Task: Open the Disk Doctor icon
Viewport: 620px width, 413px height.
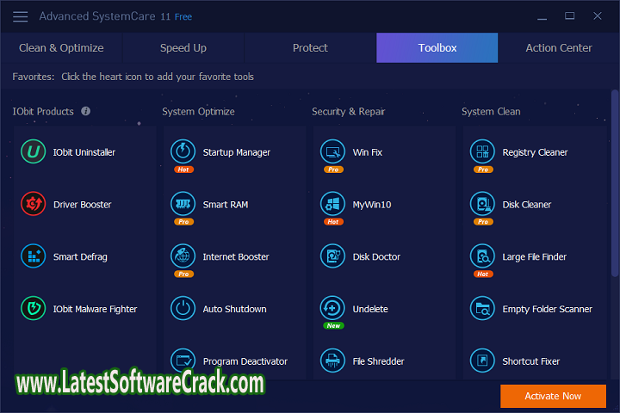Action: 333,256
